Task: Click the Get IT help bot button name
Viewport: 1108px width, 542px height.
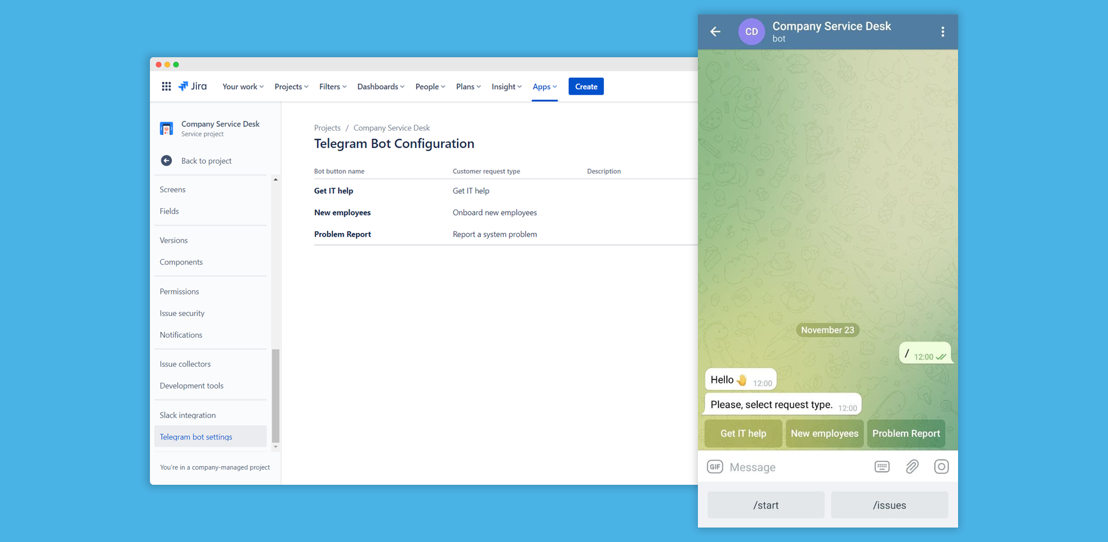Action: [334, 191]
